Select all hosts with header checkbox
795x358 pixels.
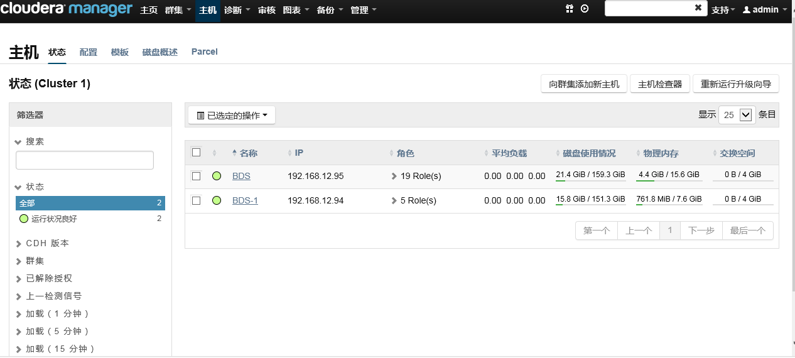pos(196,152)
